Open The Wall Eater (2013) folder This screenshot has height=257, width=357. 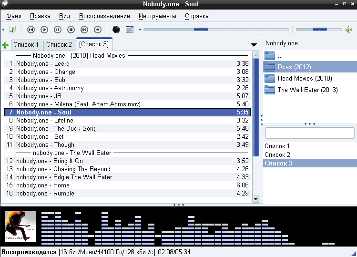point(310,90)
